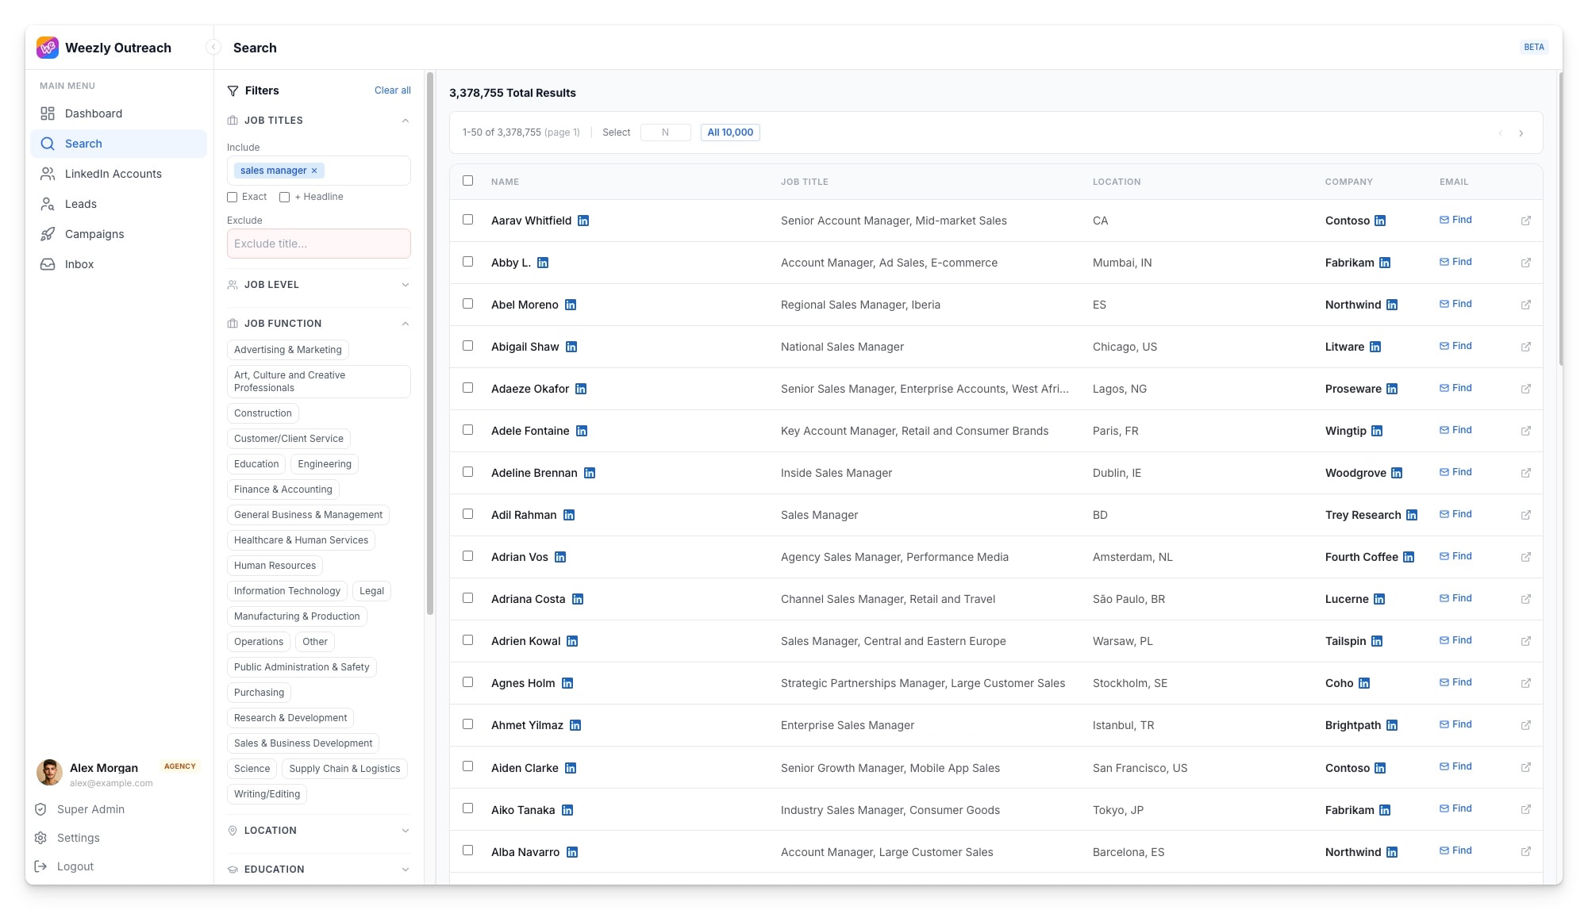
Task: Open the LinkedIn icon next to Abby L.
Action: (543, 263)
